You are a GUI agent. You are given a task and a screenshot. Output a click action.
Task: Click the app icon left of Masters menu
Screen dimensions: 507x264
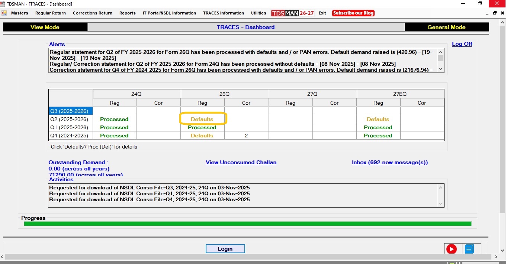tap(4, 13)
